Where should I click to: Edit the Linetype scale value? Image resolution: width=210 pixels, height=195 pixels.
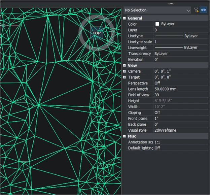click(x=181, y=42)
